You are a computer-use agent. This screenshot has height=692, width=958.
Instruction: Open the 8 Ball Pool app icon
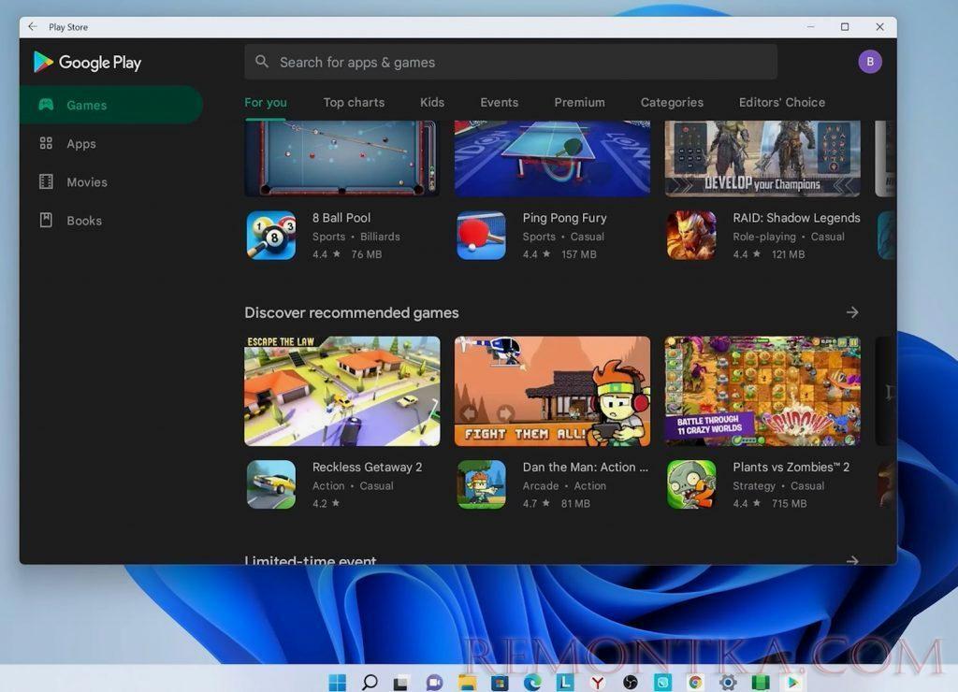coord(270,235)
